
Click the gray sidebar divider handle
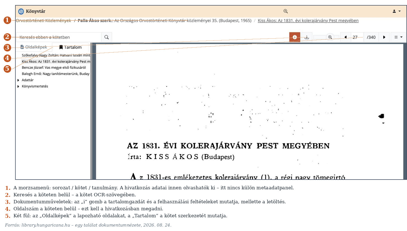91,111
